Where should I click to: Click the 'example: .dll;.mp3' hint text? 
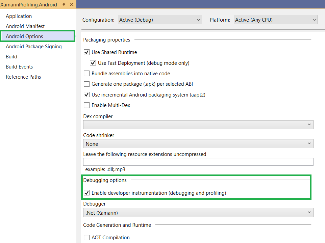point(105,169)
